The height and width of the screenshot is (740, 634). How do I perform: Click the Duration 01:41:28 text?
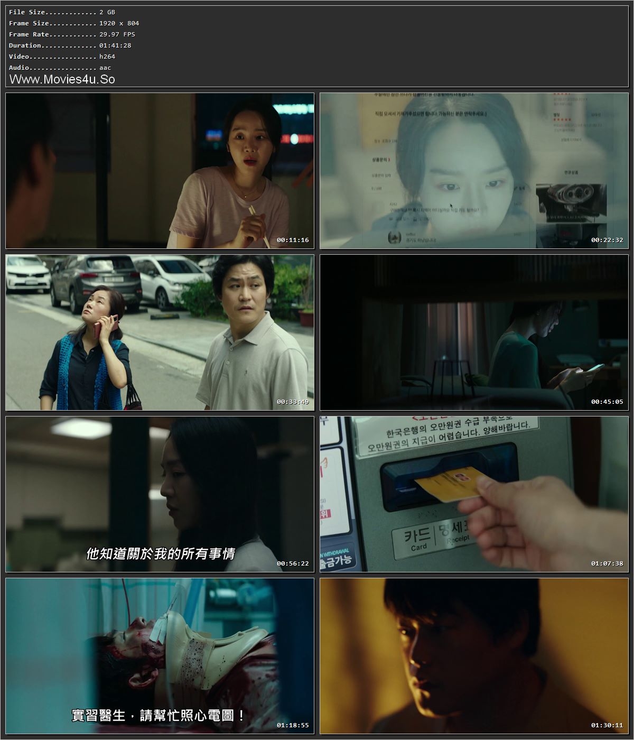tap(66, 45)
